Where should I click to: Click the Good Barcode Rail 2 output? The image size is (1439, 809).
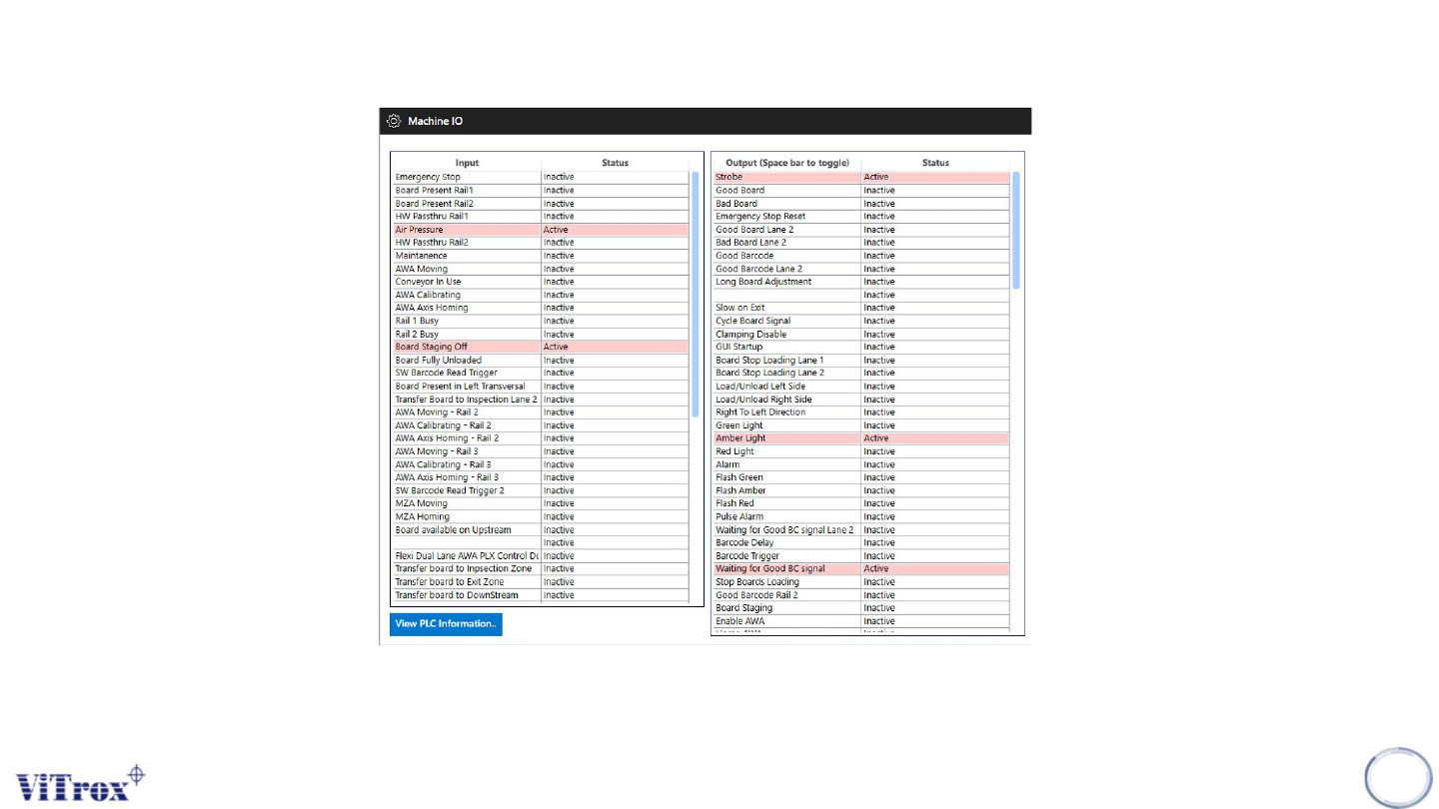click(861, 595)
